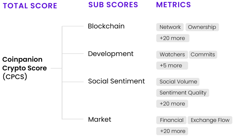The image size is (234, 137).
Task: Click the Financial metric tag
Action: coord(171,120)
